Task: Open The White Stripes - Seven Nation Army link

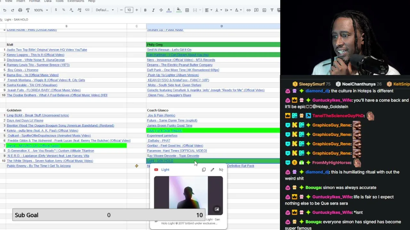Action: 50,161
